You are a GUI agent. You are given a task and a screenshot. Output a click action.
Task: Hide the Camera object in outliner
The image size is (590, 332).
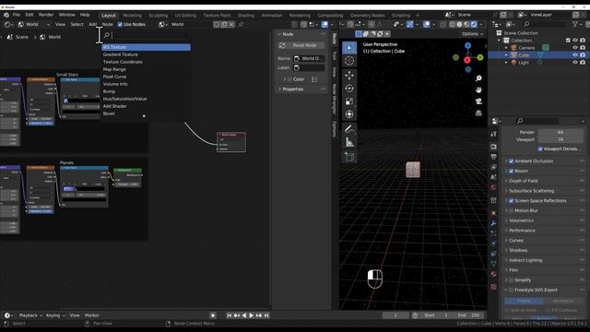575,48
